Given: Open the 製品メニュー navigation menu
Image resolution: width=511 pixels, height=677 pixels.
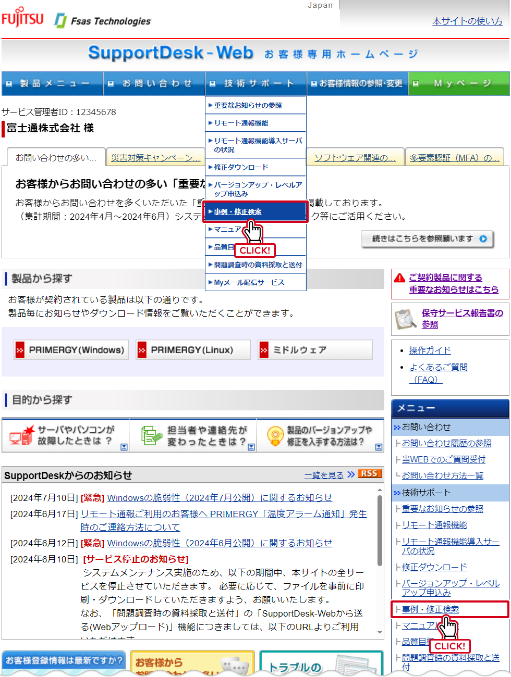Looking at the screenshot, I should pyautogui.click(x=52, y=83).
